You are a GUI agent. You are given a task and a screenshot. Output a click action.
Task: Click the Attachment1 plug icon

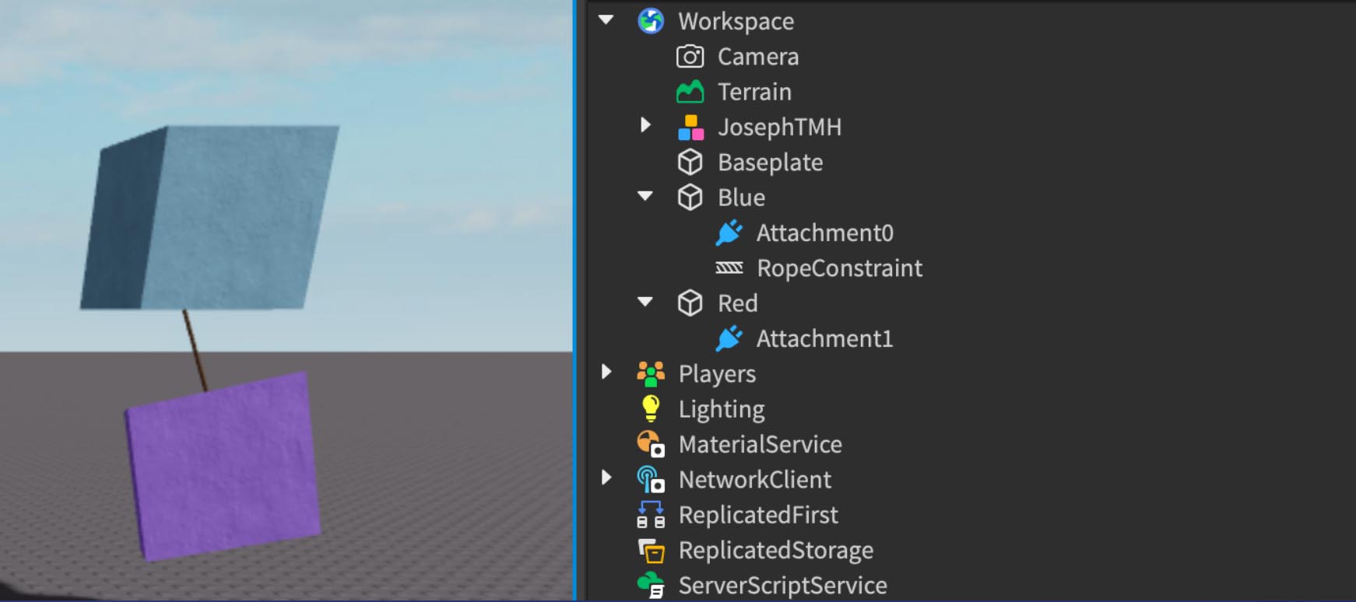(729, 338)
